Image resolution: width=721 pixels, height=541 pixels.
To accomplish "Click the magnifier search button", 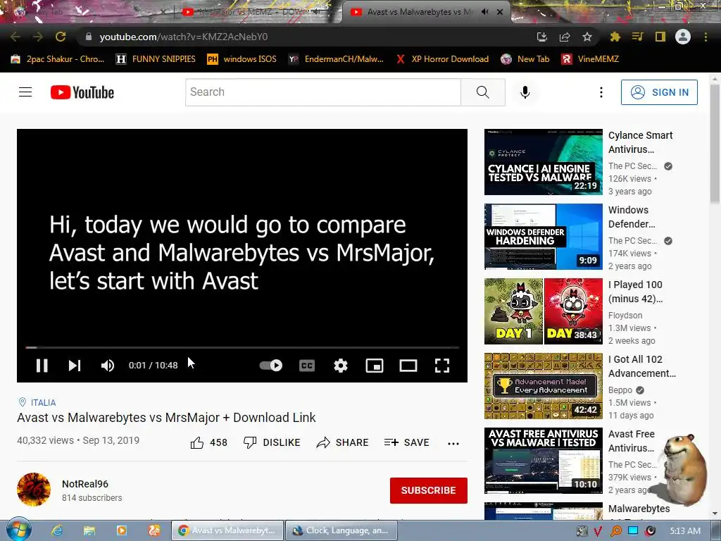I will pyautogui.click(x=483, y=92).
